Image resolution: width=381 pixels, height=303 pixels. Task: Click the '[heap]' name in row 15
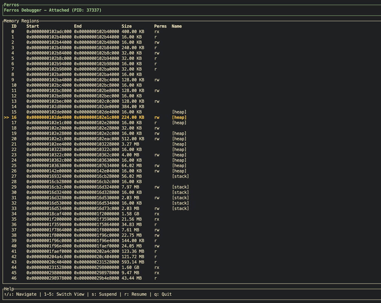(179, 112)
